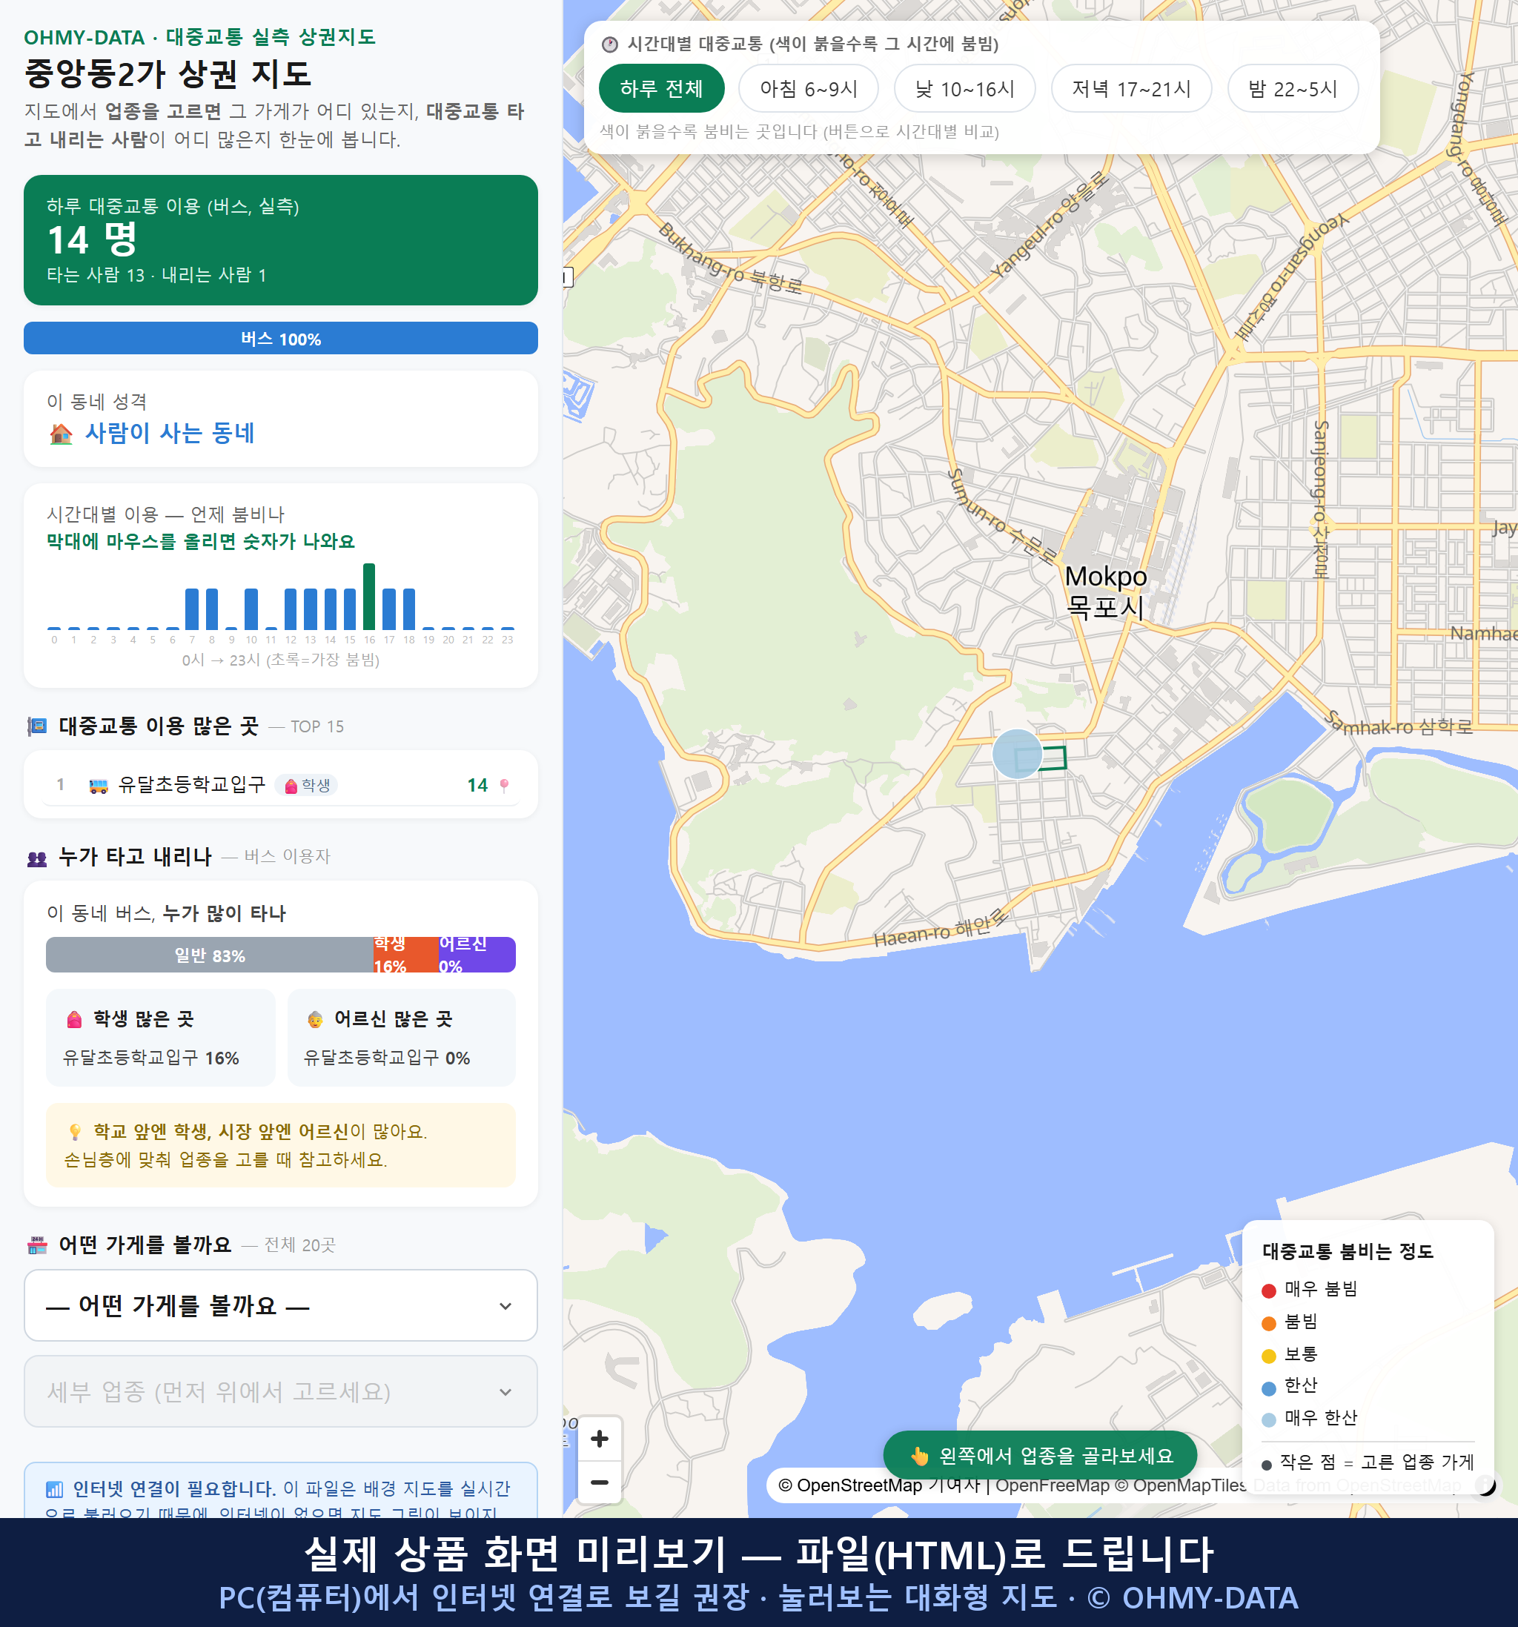
Task: Click the count 14 in the stop row
Action: pos(477,786)
